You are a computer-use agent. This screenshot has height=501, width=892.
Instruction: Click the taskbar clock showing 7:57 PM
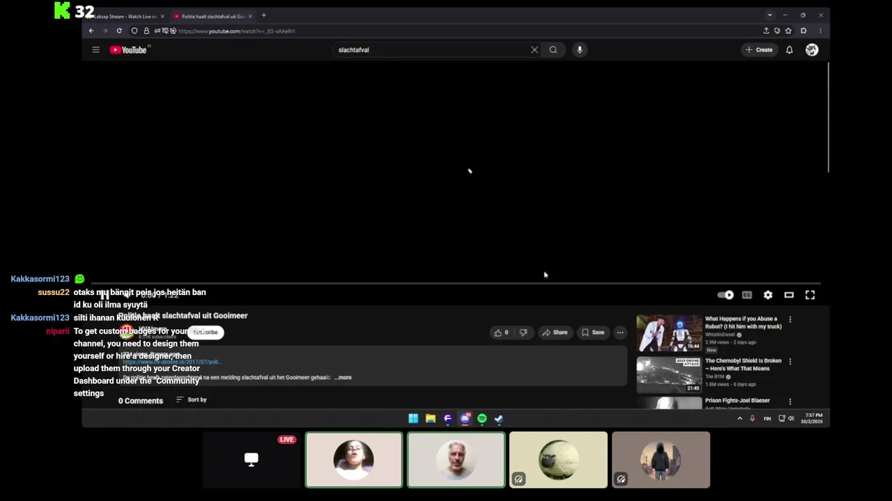[812, 418]
